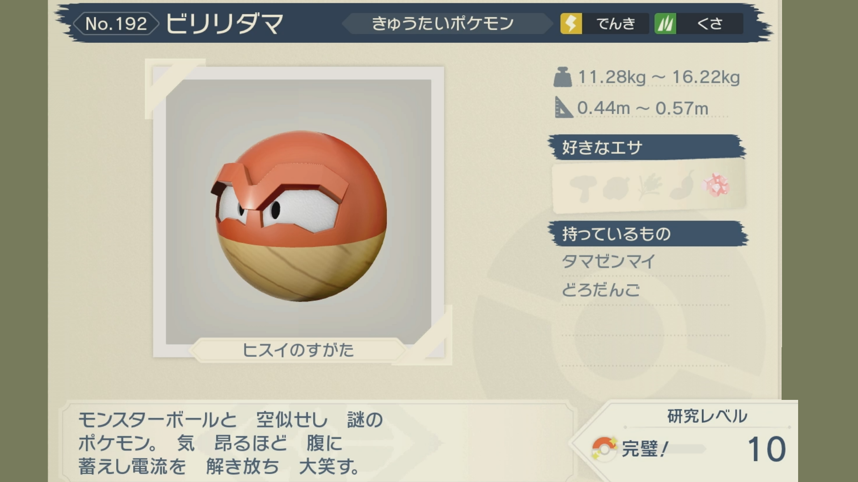Open the 好きなエサ section header
The height and width of the screenshot is (482, 858).
click(x=647, y=147)
